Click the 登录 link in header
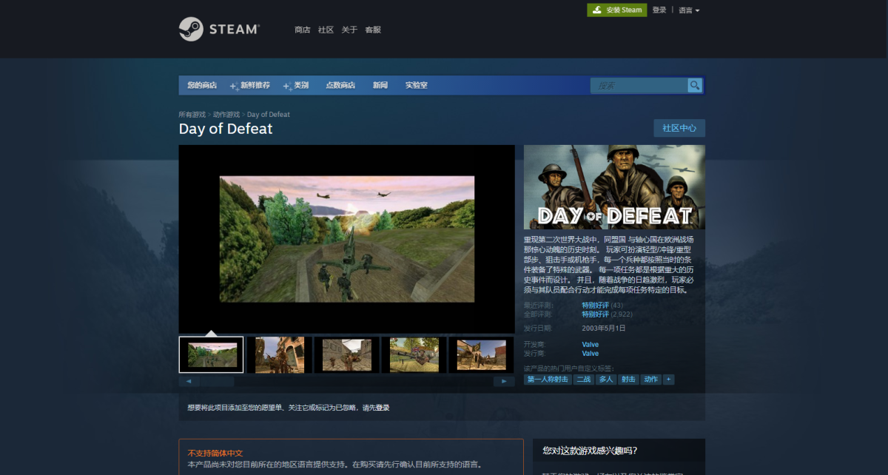888x475 pixels. click(x=659, y=10)
